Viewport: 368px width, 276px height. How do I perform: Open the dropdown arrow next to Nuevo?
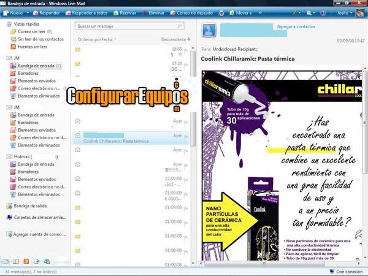(x=28, y=13)
